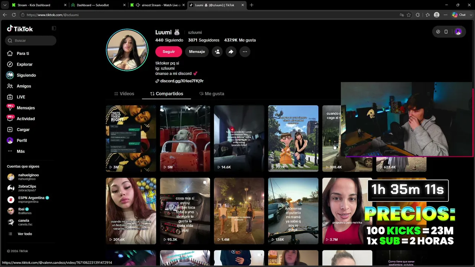Open the Actividad notifications
The image size is (475, 267).
(26, 119)
